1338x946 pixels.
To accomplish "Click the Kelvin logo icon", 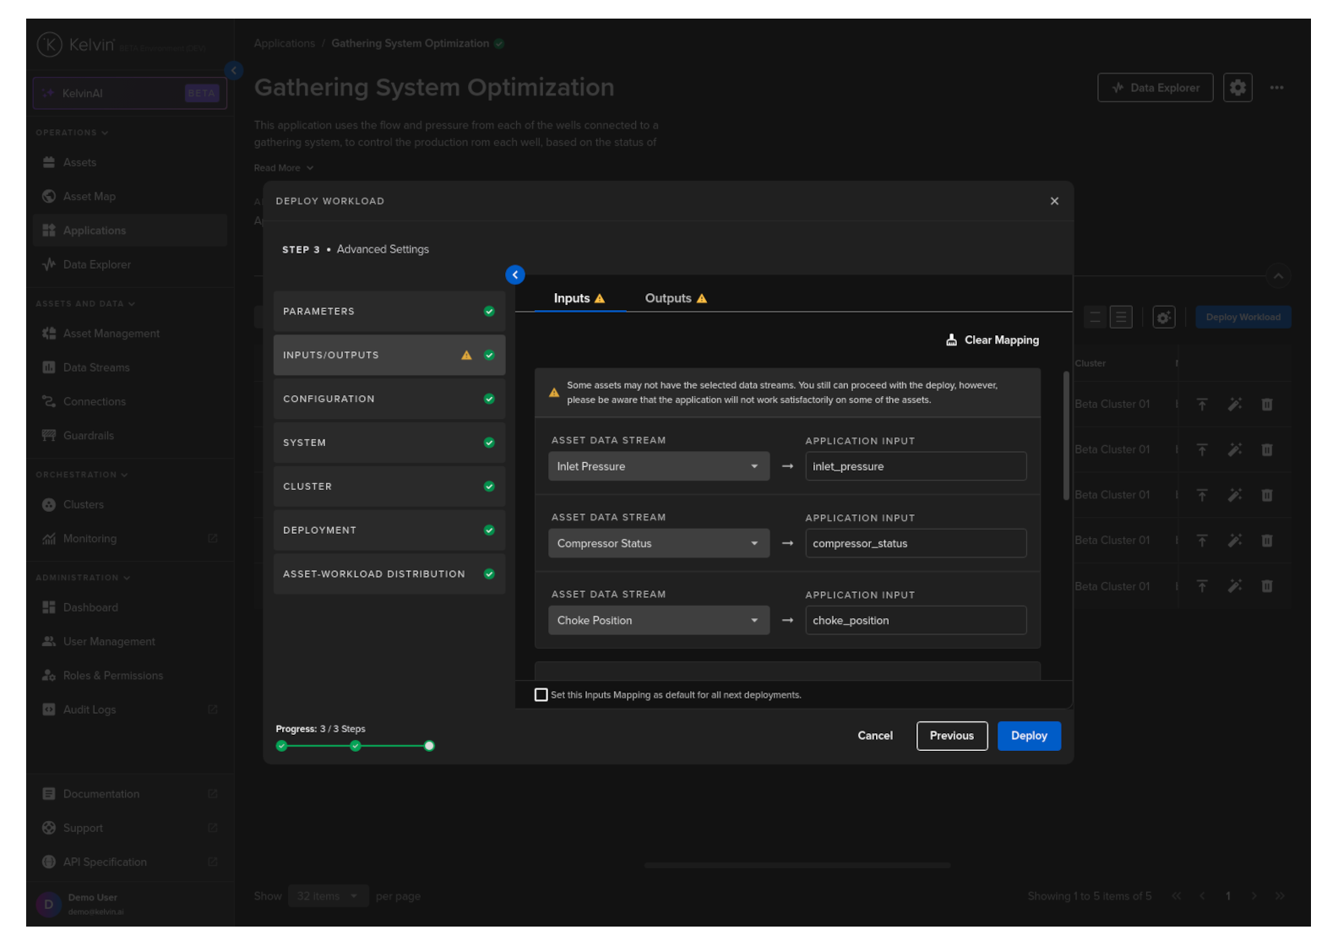I will (50, 45).
